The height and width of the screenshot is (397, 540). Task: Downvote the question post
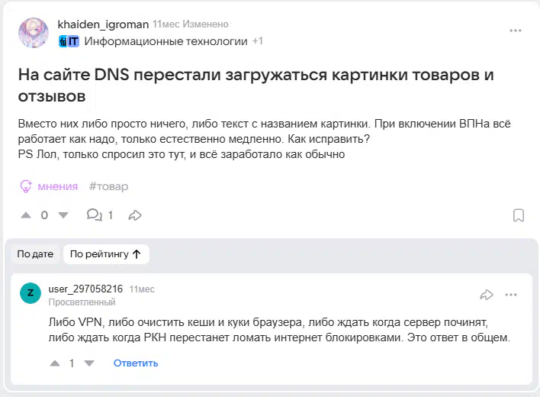[63, 215]
